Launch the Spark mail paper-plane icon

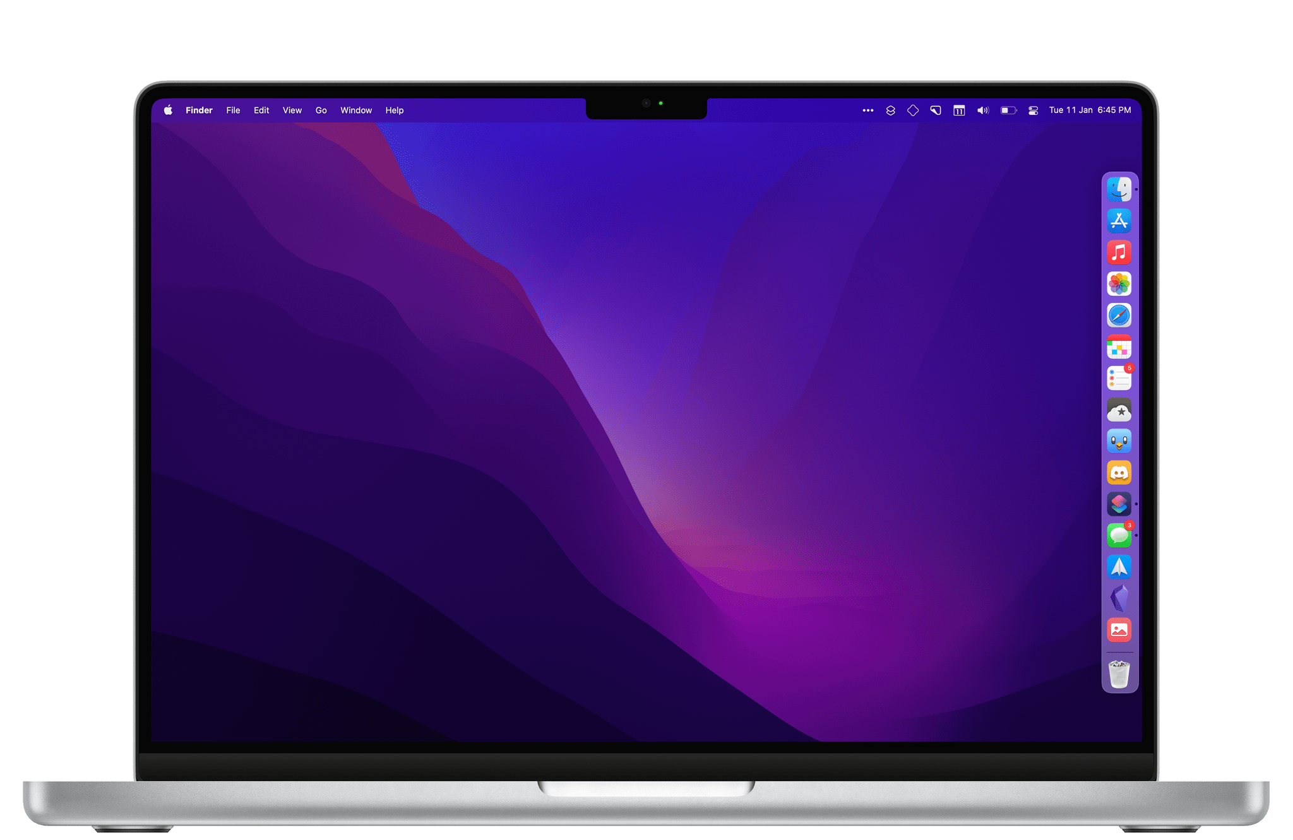(x=1119, y=567)
